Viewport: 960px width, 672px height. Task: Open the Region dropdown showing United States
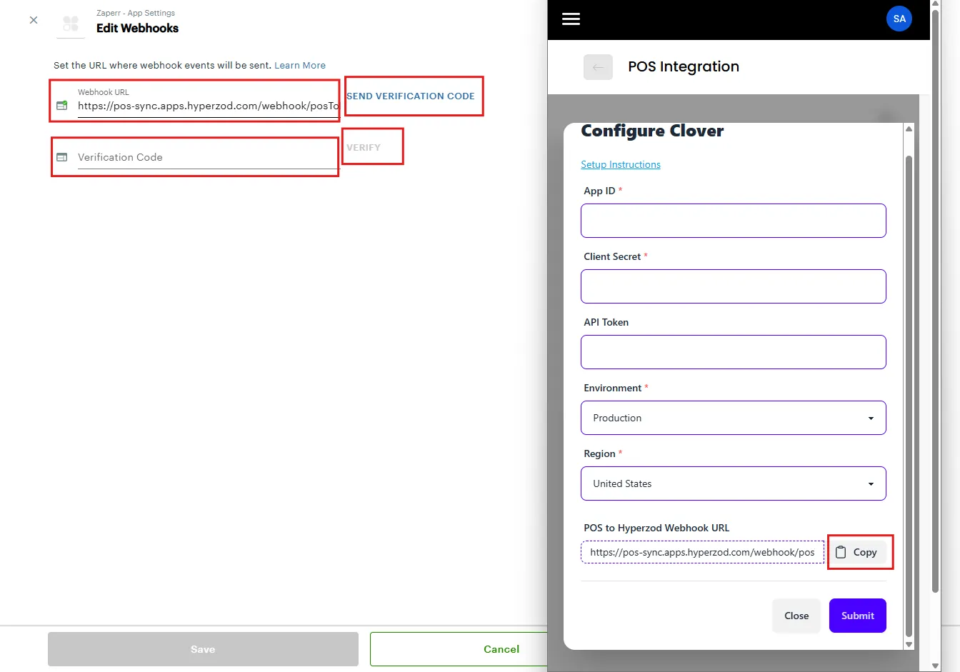coord(734,483)
